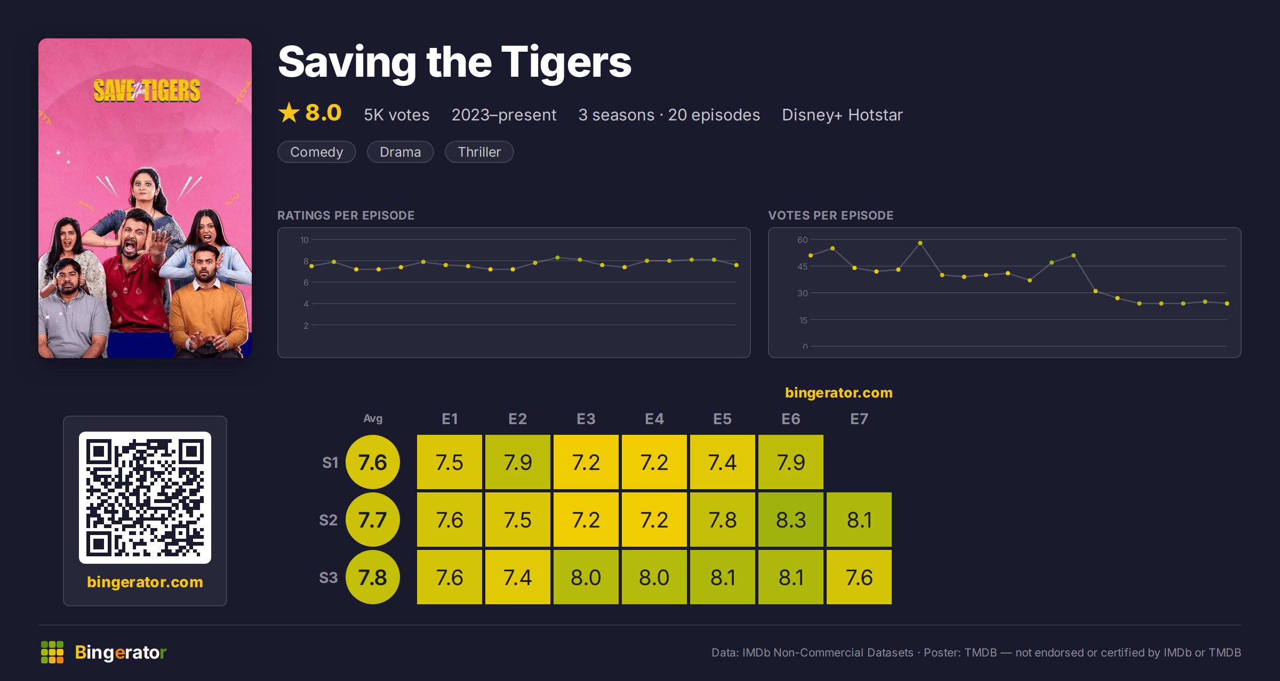Click the S3 average 7.8 circle
Viewport: 1280px width, 681px height.
pos(373,577)
